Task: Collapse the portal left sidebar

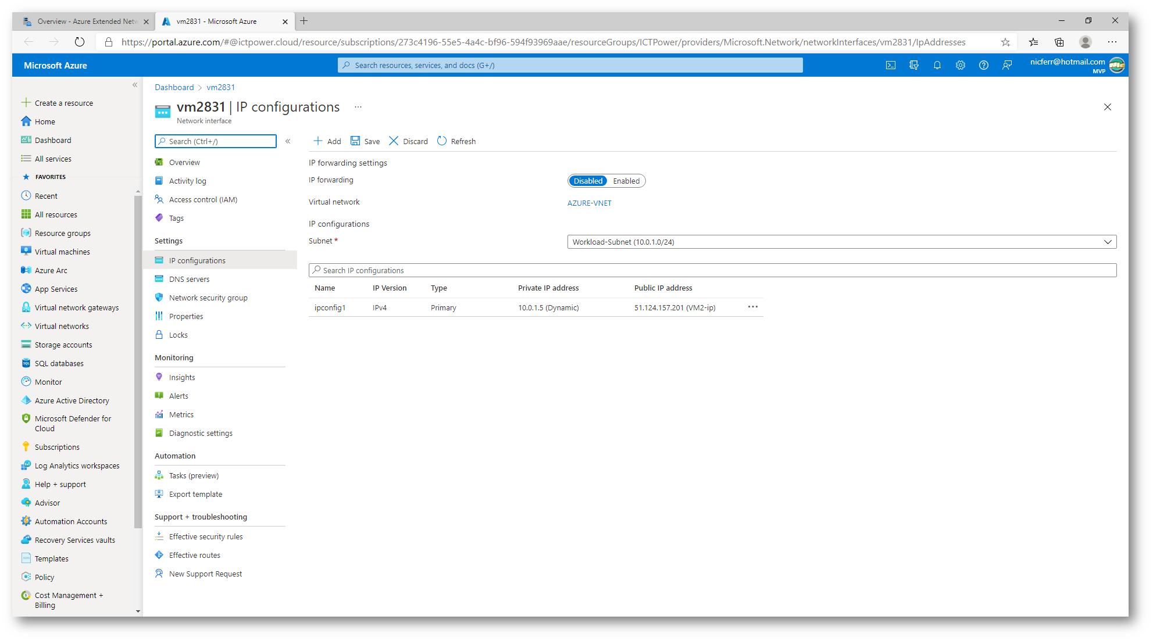Action: pos(135,85)
